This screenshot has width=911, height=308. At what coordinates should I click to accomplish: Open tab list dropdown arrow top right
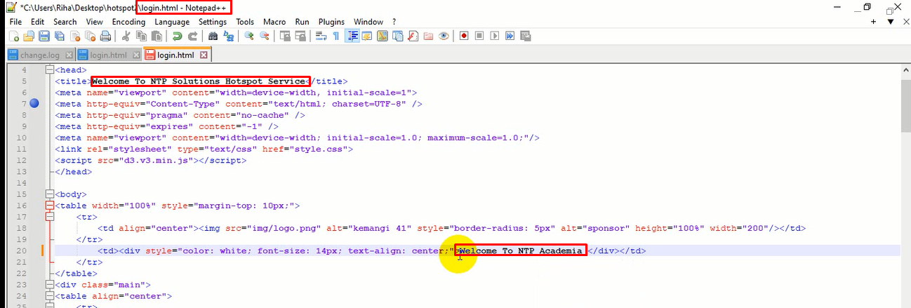click(890, 22)
